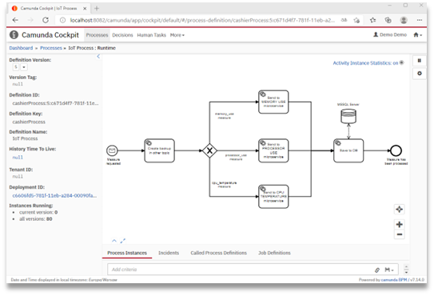Screen dimensions: 434x296
Task: Click the memory_use measure flow label
Action: tap(225, 116)
